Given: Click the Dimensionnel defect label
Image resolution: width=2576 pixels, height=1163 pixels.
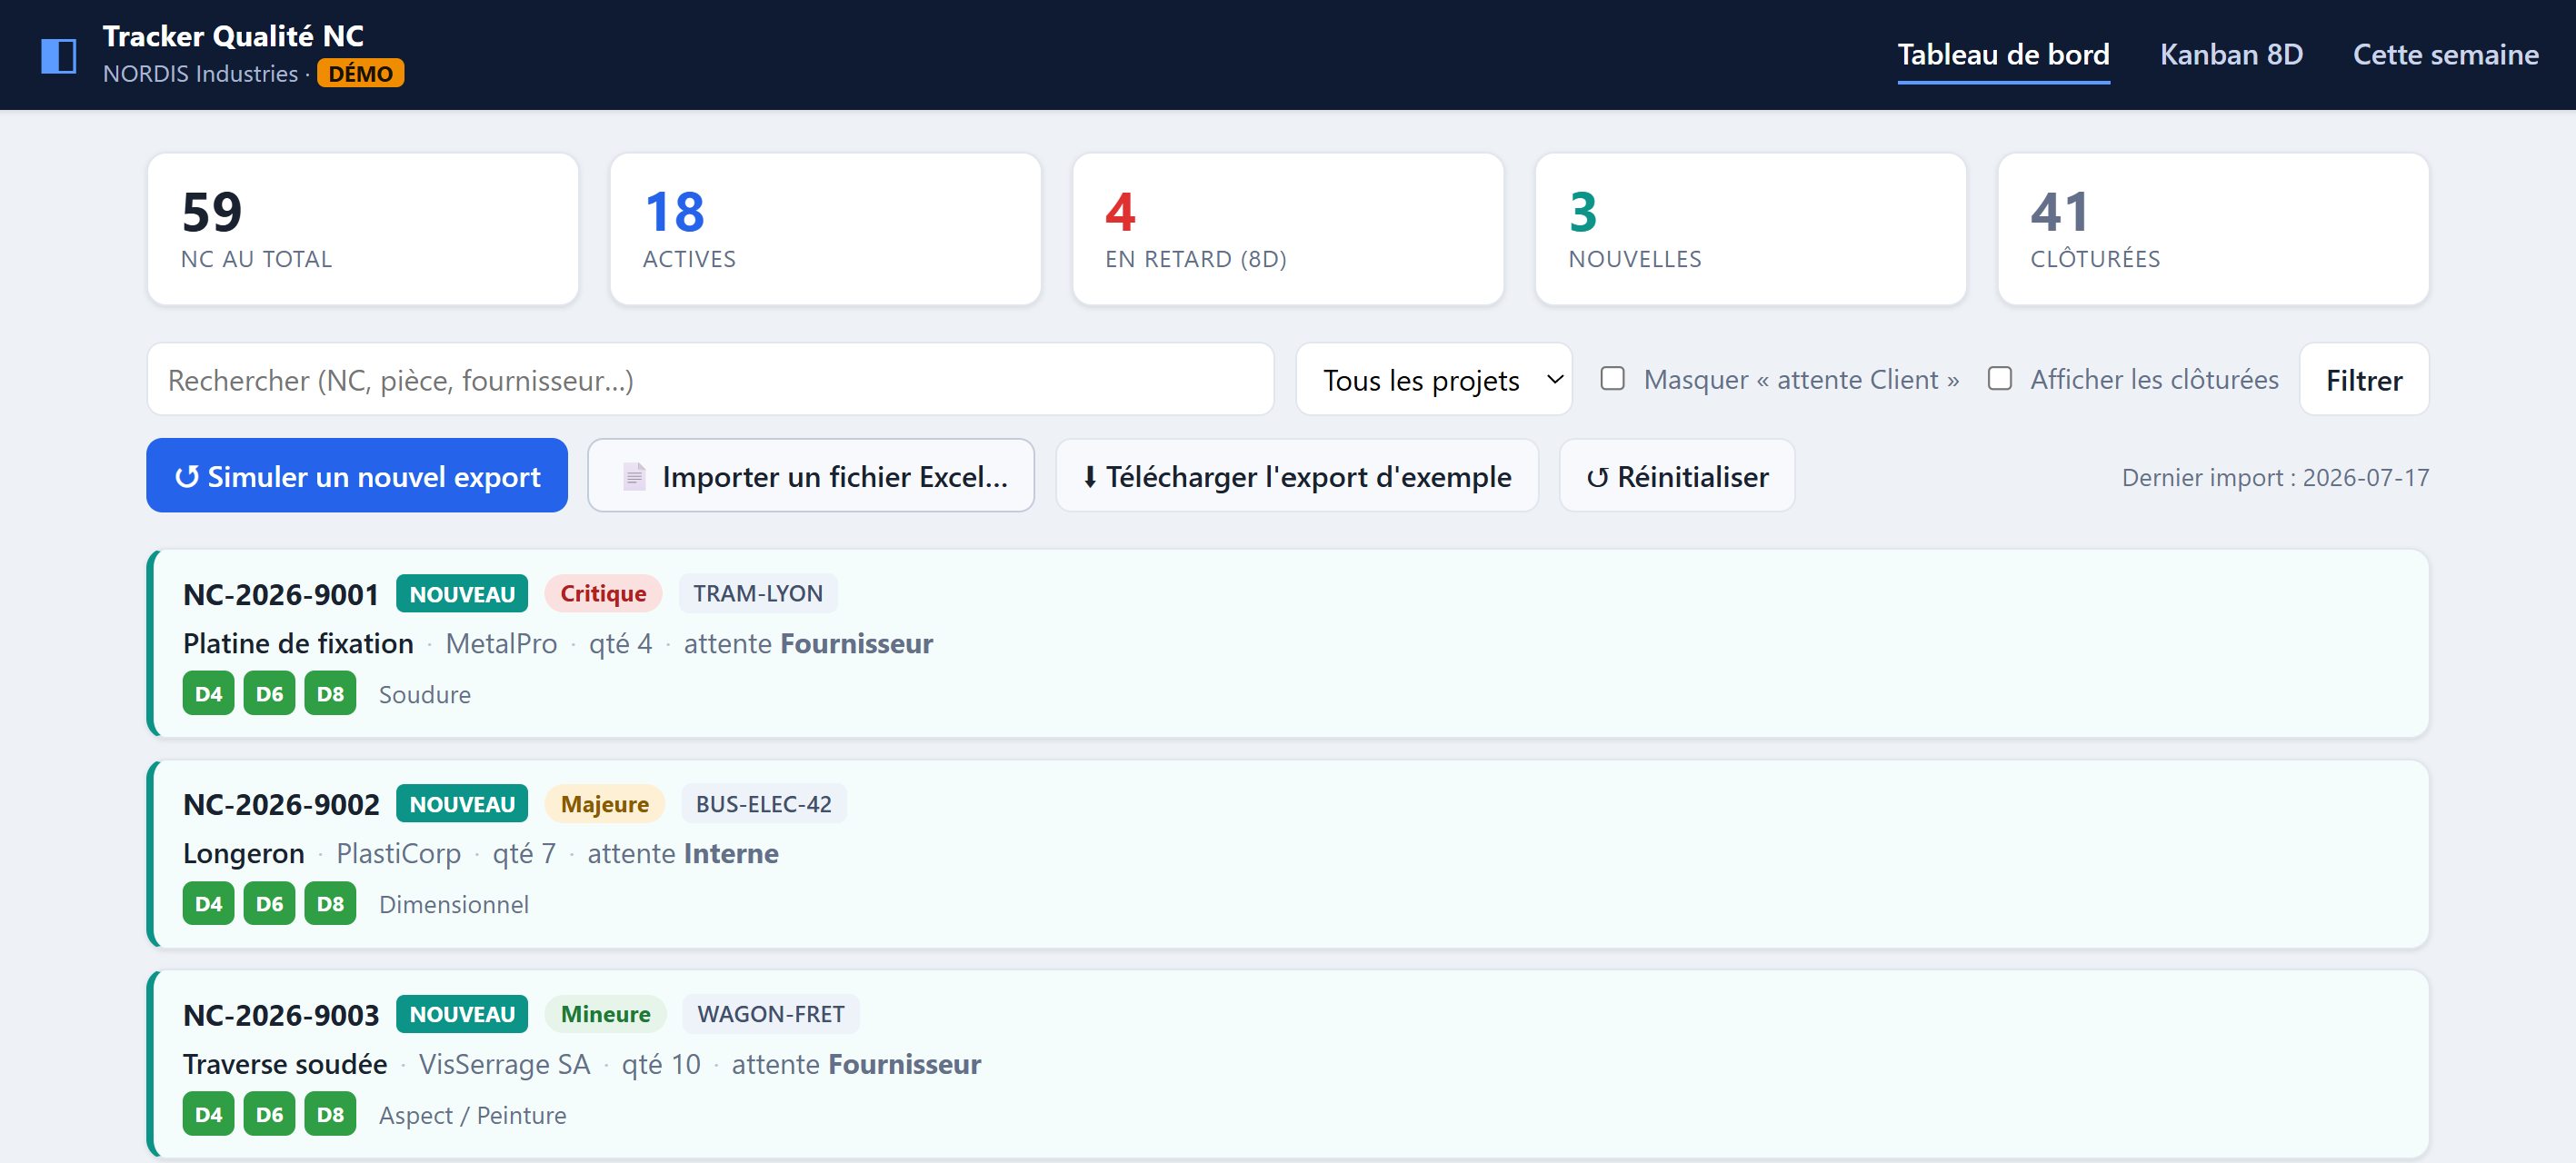Looking at the screenshot, I should tap(453, 905).
